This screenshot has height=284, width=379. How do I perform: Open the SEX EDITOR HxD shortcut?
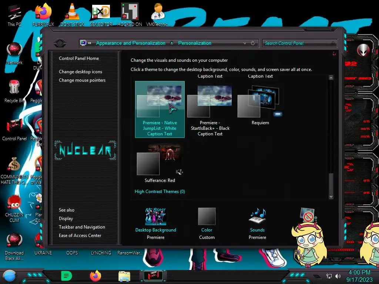(101, 15)
